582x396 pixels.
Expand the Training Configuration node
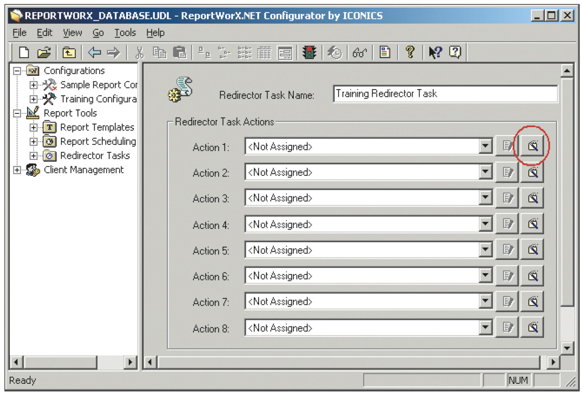point(33,99)
